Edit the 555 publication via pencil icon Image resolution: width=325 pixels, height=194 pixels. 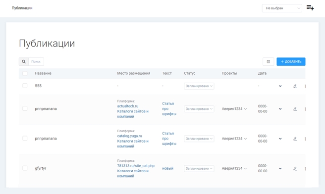[x=295, y=86]
